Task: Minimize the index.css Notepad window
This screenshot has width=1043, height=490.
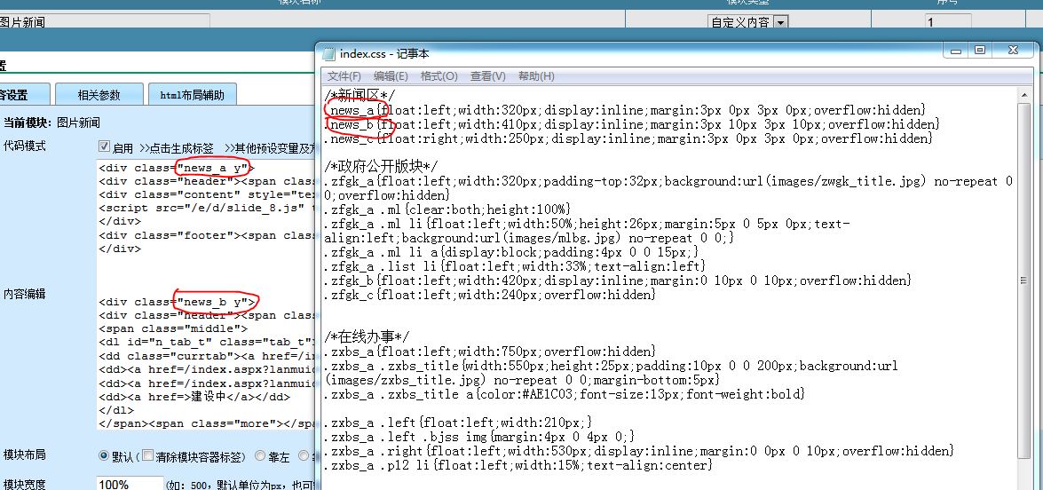Action: point(957,51)
